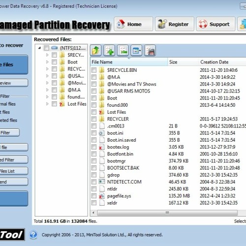The image size is (246, 246).
Task: Click the Boot folder icon in tree
Action: click(62, 62)
